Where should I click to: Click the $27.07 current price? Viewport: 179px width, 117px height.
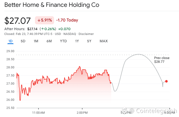click(x=18, y=20)
